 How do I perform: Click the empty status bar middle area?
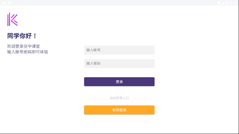118,2
